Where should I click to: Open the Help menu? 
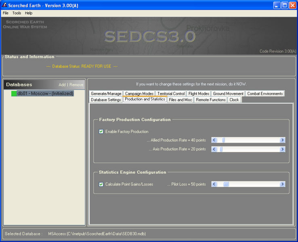29,13
